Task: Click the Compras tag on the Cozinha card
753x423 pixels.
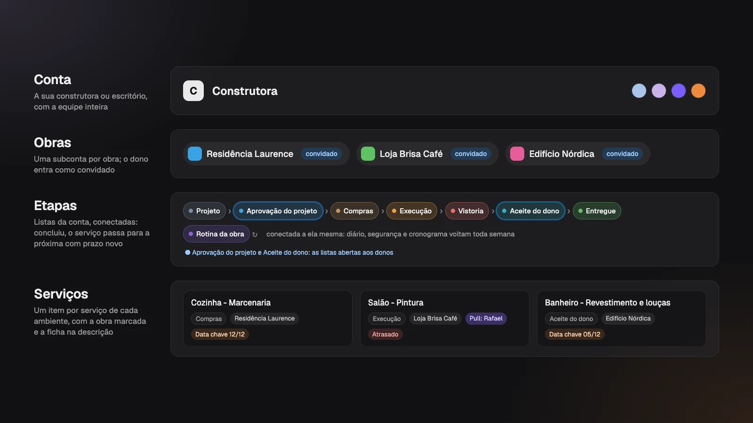Action: point(208,319)
